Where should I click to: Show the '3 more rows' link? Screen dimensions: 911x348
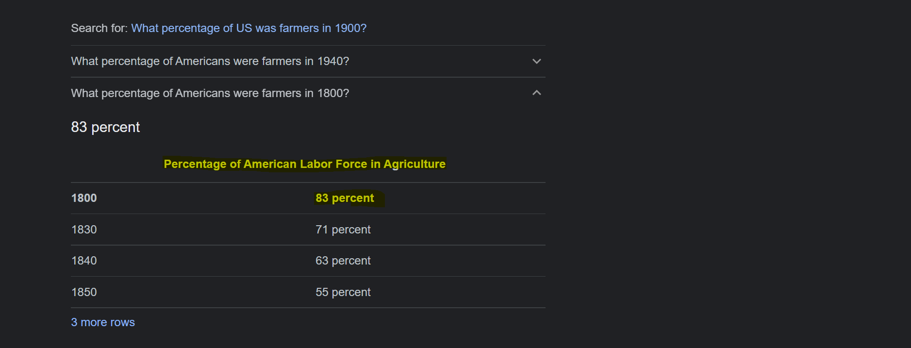click(x=103, y=322)
